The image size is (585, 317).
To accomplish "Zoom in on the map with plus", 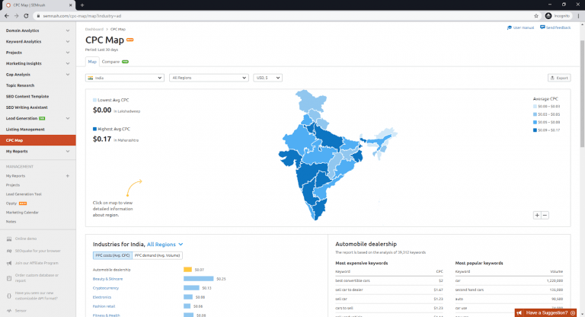I will point(537,215).
